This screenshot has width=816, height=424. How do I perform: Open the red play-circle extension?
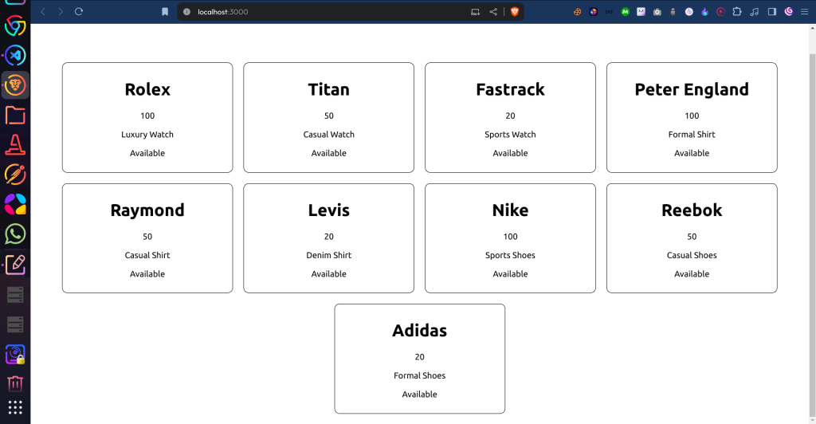tap(720, 11)
